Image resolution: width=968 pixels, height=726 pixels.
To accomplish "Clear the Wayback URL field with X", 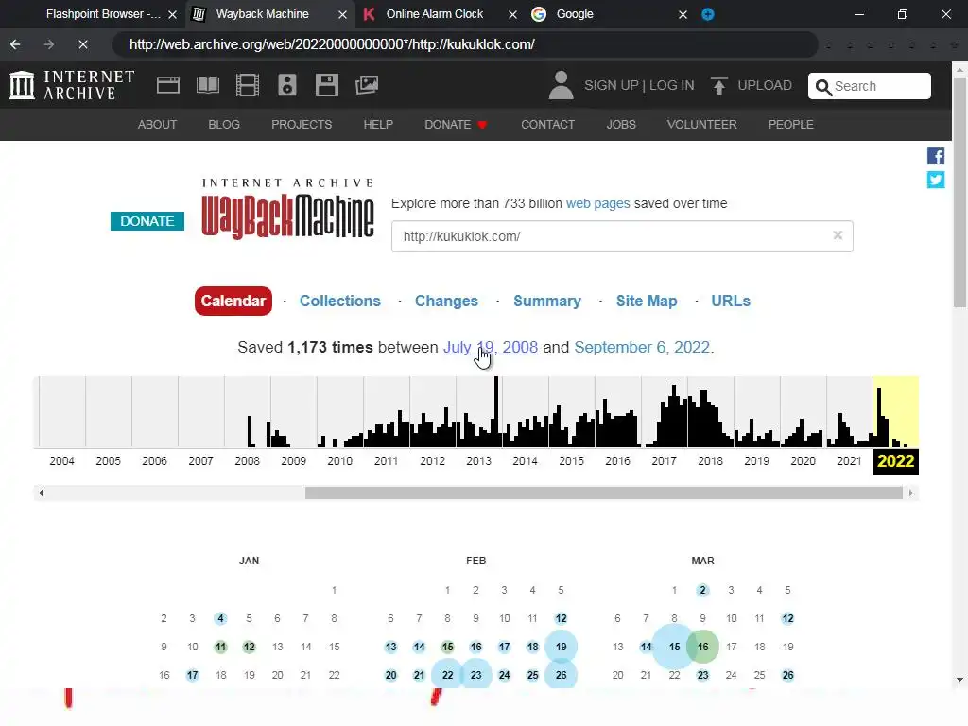I will 838,235.
